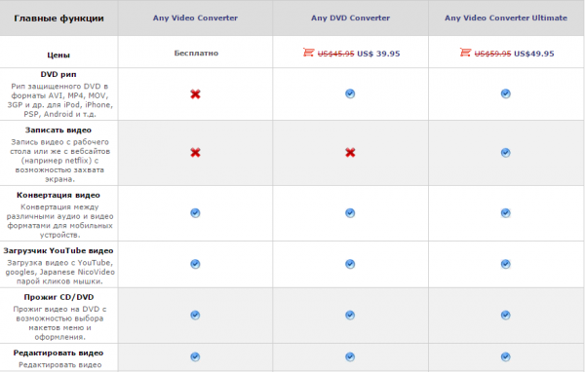Click the Загрузчик YouTube видео feature title
The width and height of the screenshot is (585, 372).
[x=58, y=251]
